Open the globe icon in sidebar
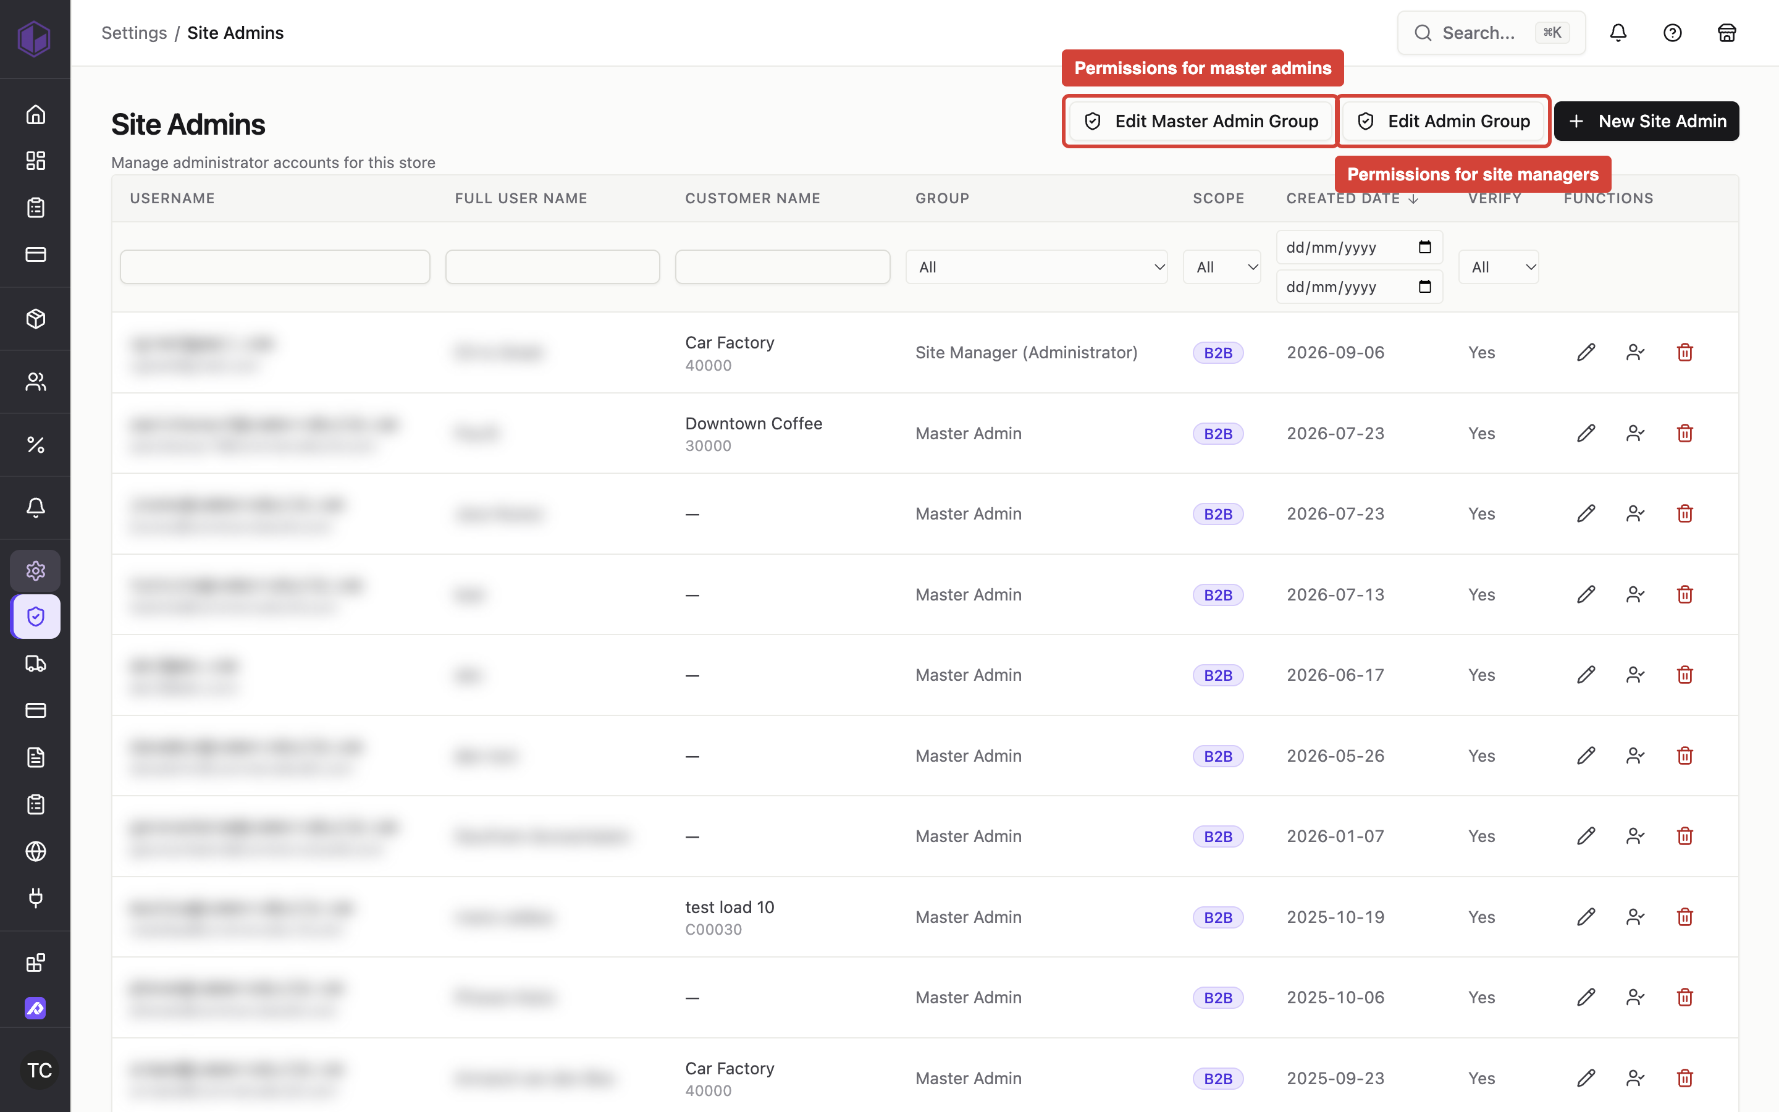Screen dimensions: 1779x1112 click(35, 851)
